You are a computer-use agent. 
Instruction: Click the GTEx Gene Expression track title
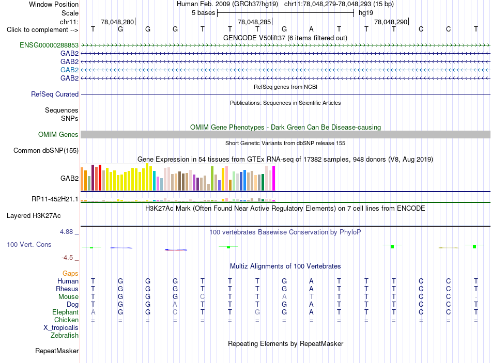click(x=285, y=159)
